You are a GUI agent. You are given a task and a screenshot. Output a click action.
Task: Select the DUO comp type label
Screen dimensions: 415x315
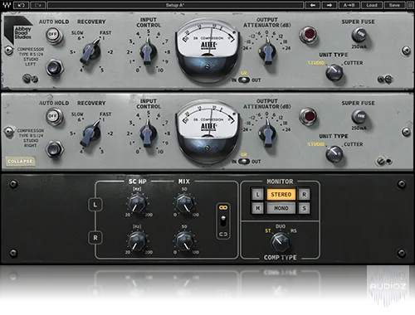coord(281,226)
